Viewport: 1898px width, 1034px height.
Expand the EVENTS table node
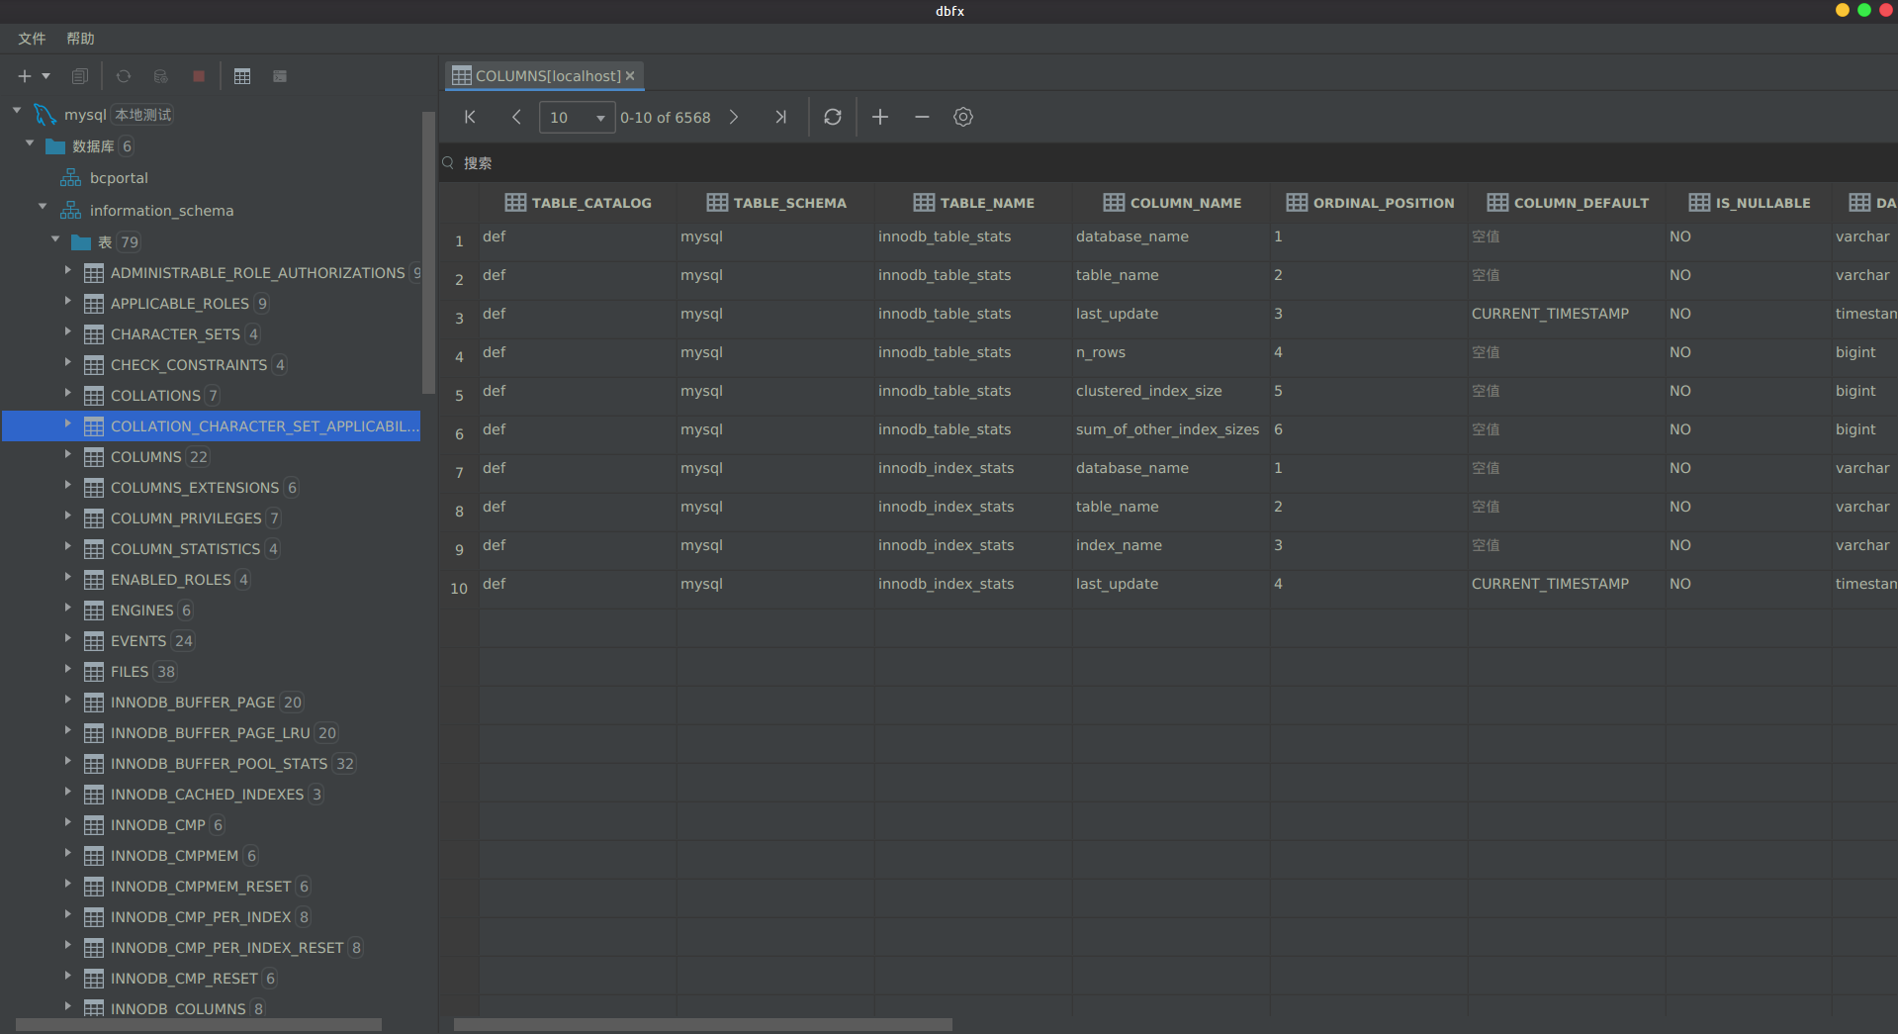[x=67, y=638]
